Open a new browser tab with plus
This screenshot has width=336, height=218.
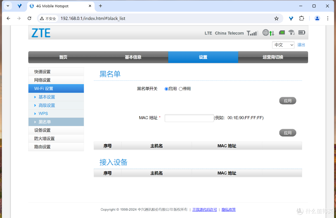tap(100, 6)
